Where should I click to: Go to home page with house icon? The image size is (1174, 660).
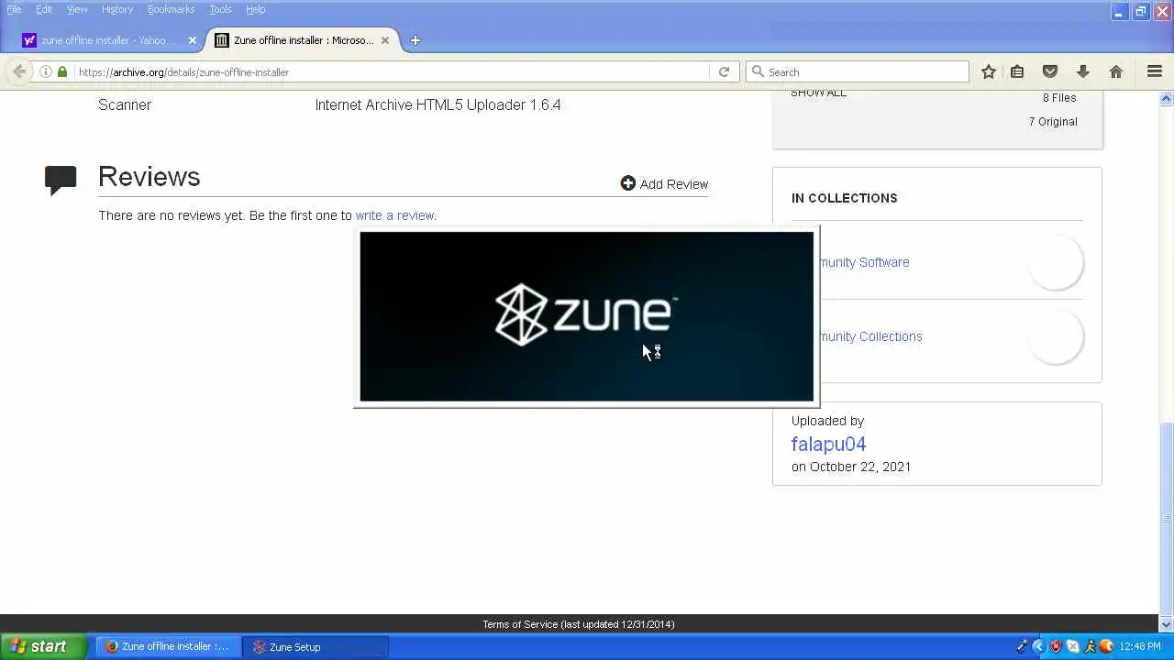tap(1116, 71)
